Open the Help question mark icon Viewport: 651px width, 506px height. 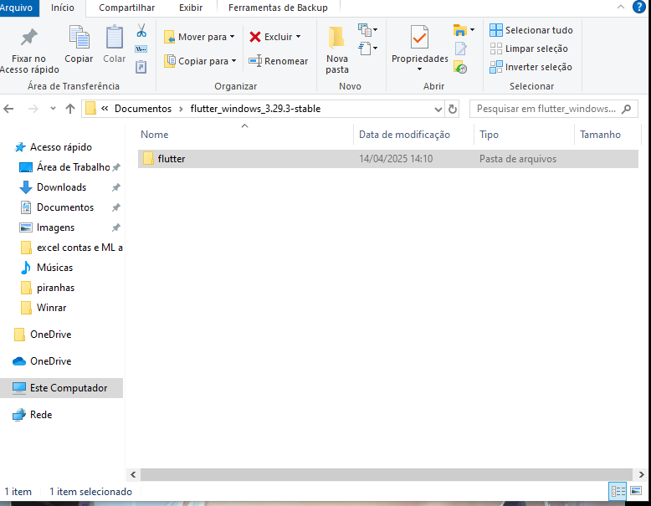pyautogui.click(x=639, y=7)
